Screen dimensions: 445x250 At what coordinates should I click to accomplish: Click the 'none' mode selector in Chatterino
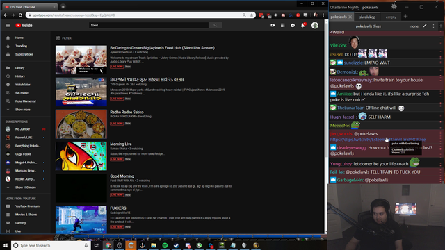point(414,26)
